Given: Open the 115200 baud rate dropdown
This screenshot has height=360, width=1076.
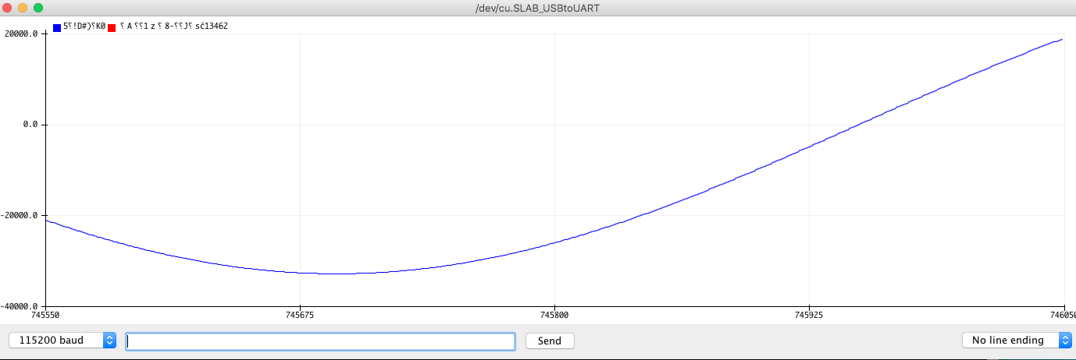Looking at the screenshot, I should tap(62, 341).
